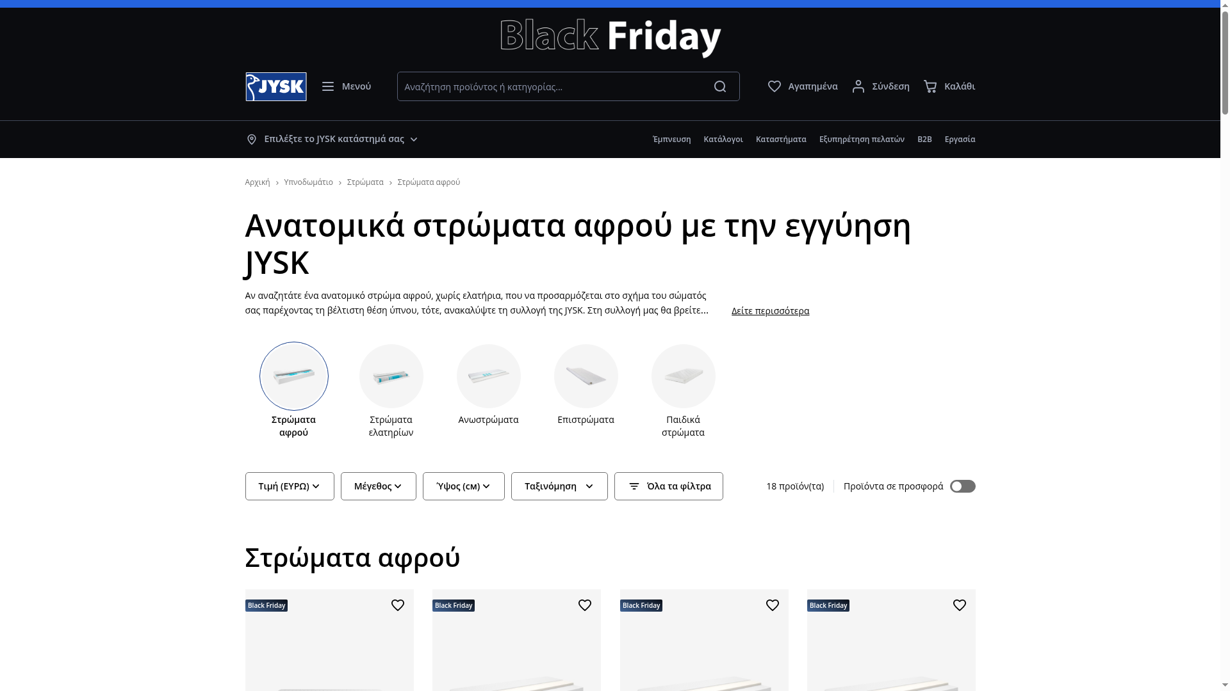Add second Black Friday product to favorites
This screenshot has height=691, width=1230.
(585, 605)
